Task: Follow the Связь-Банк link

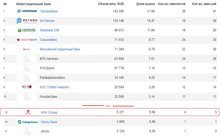Action: click(49, 122)
